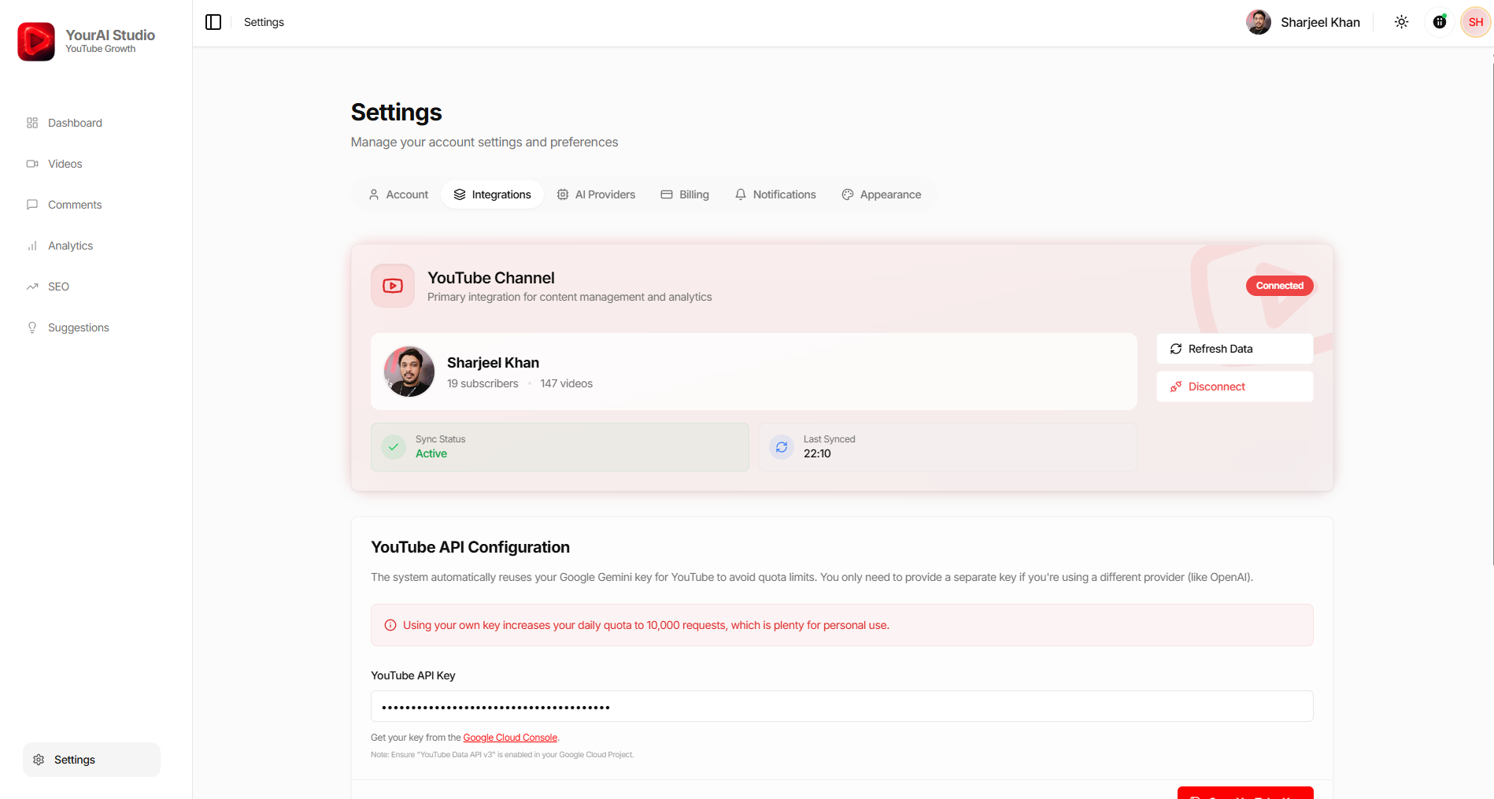Click the YourAI Studio play logo
1494x799 pixels.
click(x=35, y=41)
